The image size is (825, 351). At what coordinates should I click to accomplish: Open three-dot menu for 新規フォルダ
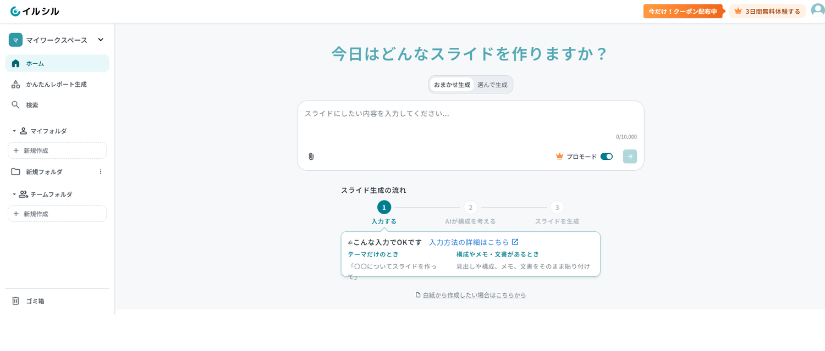pos(101,171)
